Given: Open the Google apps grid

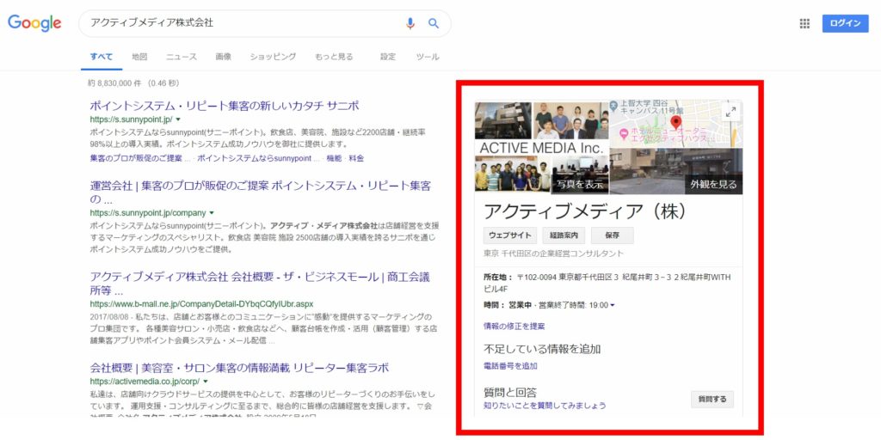Looking at the screenshot, I should click(804, 23).
